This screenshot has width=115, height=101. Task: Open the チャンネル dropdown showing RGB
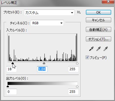click(x=47, y=23)
